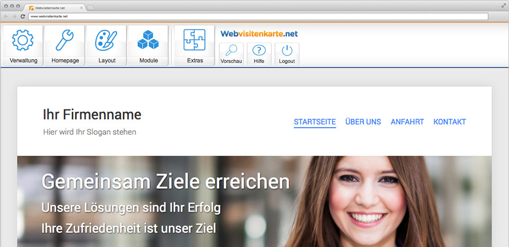Open the ÜBER UNS page
This screenshot has width=509, height=247.
(x=363, y=122)
